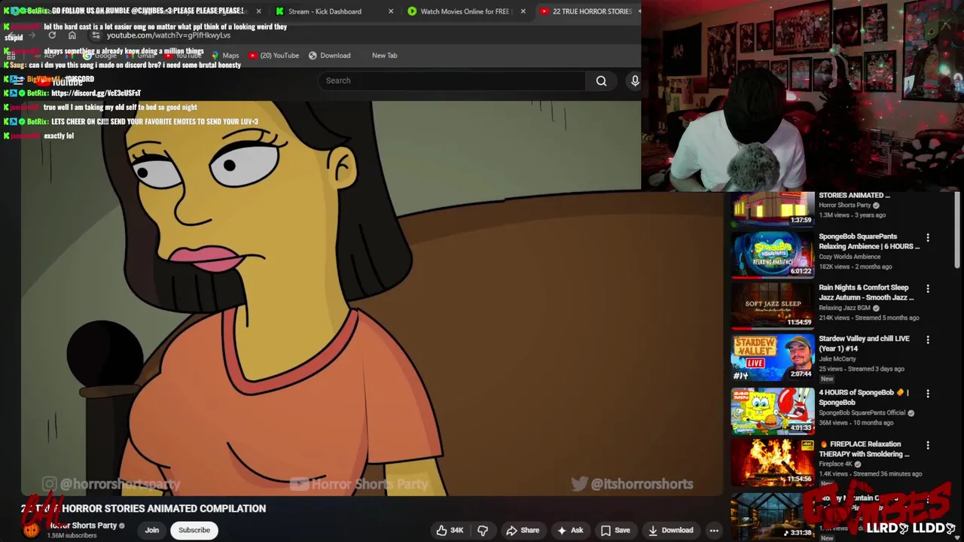Open options menu for SpongeBob Relaxing Ambience video
The width and height of the screenshot is (964, 542).
coord(928,238)
